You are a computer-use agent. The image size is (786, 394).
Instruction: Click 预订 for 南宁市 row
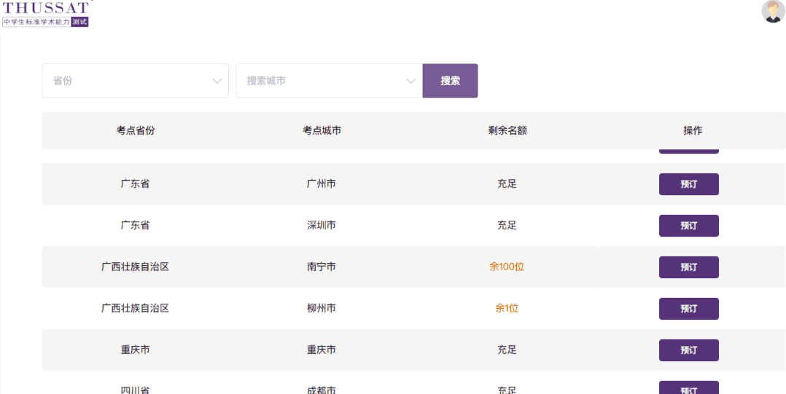pyautogui.click(x=688, y=267)
